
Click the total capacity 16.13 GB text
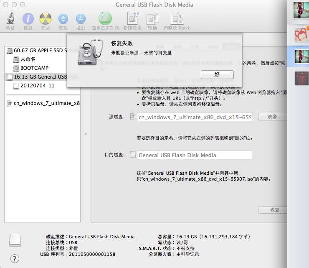pos(213,237)
